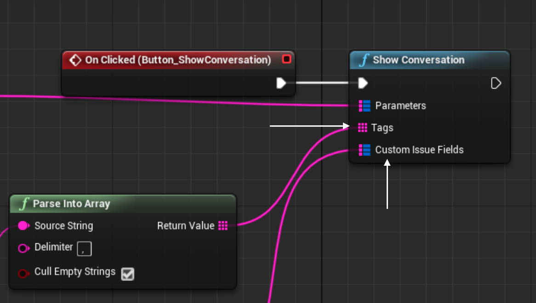This screenshot has width=536, height=303.
Task: Select the Parse Into Array node title
Action: pyautogui.click(x=71, y=204)
